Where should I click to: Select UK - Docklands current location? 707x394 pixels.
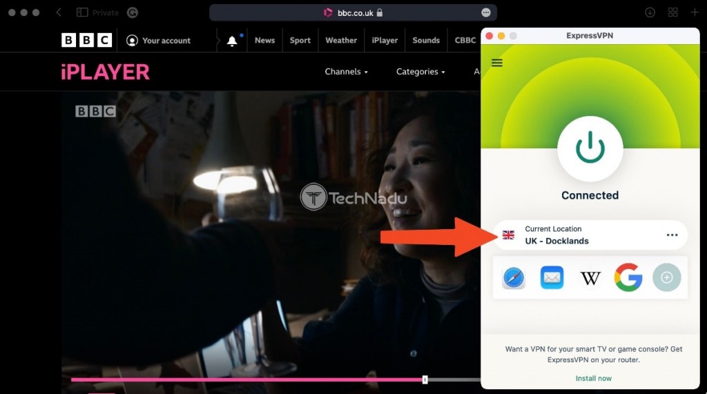(x=590, y=235)
